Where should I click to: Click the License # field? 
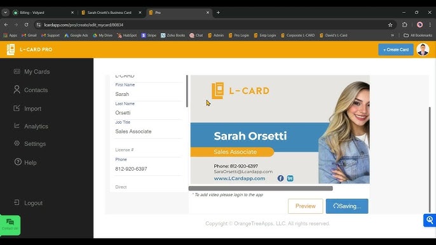(148, 150)
